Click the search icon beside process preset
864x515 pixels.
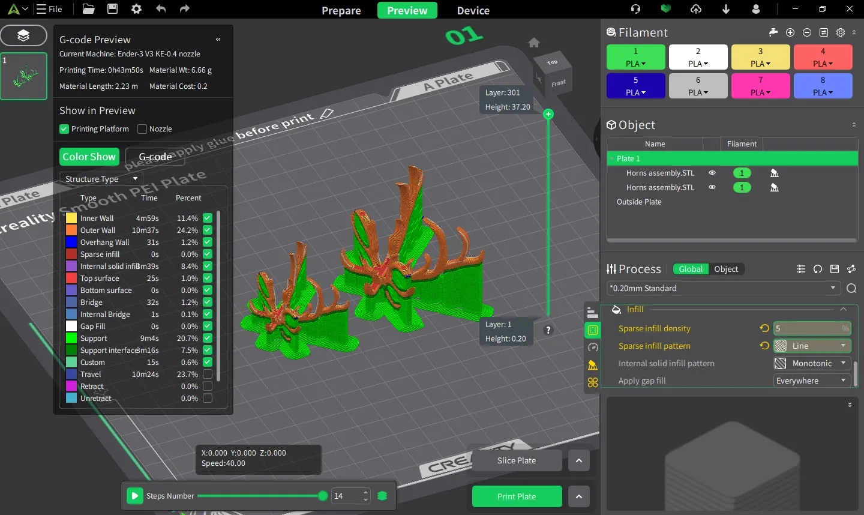[851, 289]
